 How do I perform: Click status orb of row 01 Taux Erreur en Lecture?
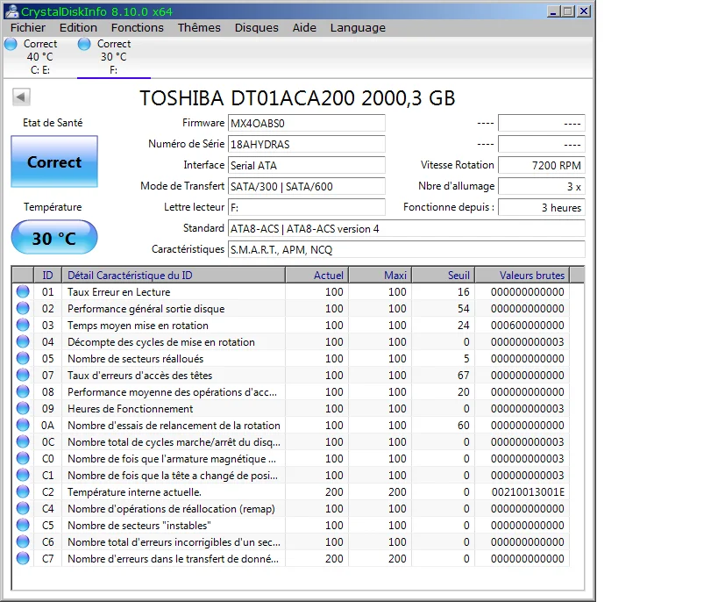[23, 291]
